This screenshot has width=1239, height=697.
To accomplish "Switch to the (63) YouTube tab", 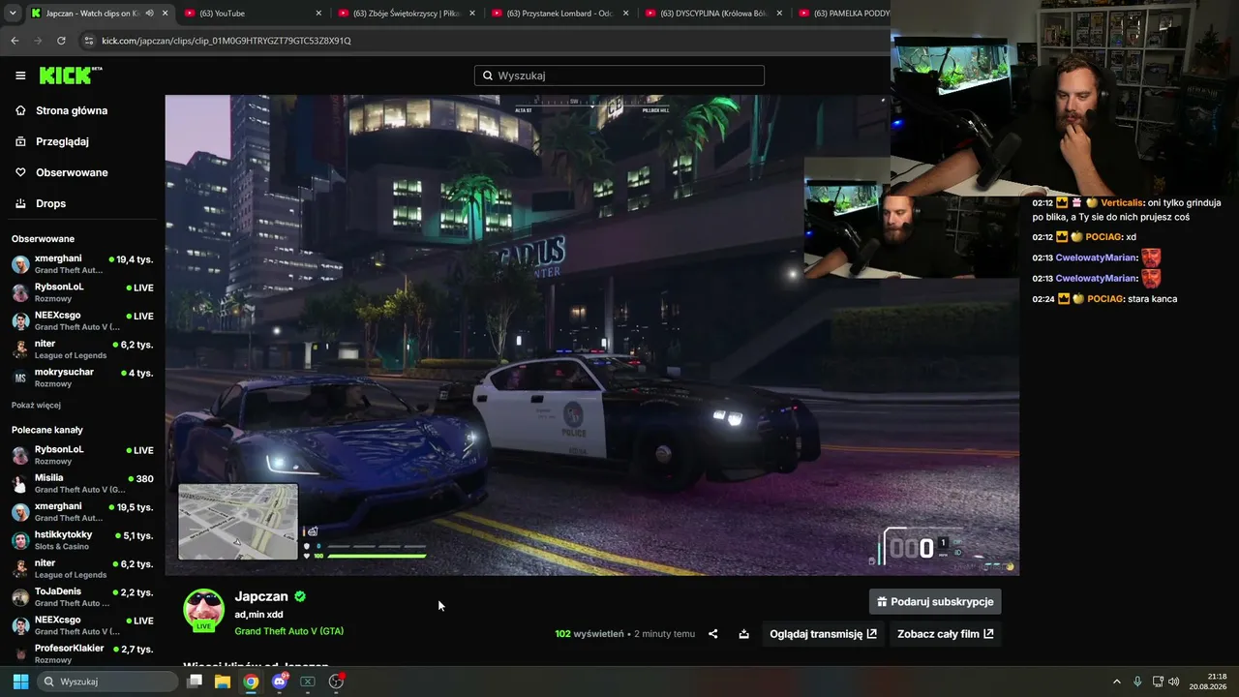I will 252,14.
